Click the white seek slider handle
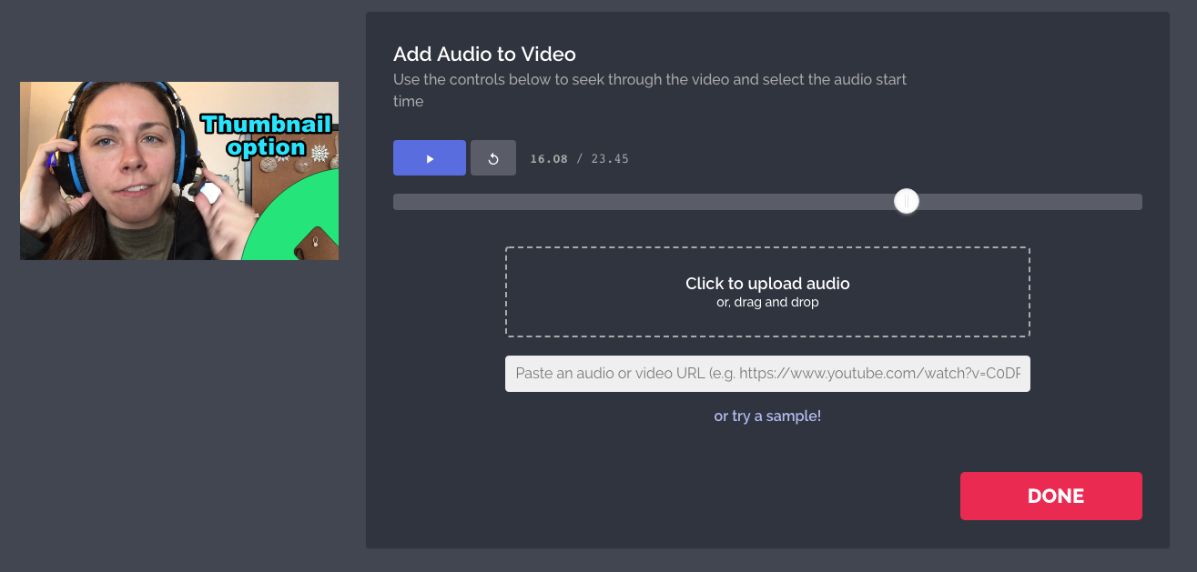Screen dimensions: 1197x572 point(906,202)
